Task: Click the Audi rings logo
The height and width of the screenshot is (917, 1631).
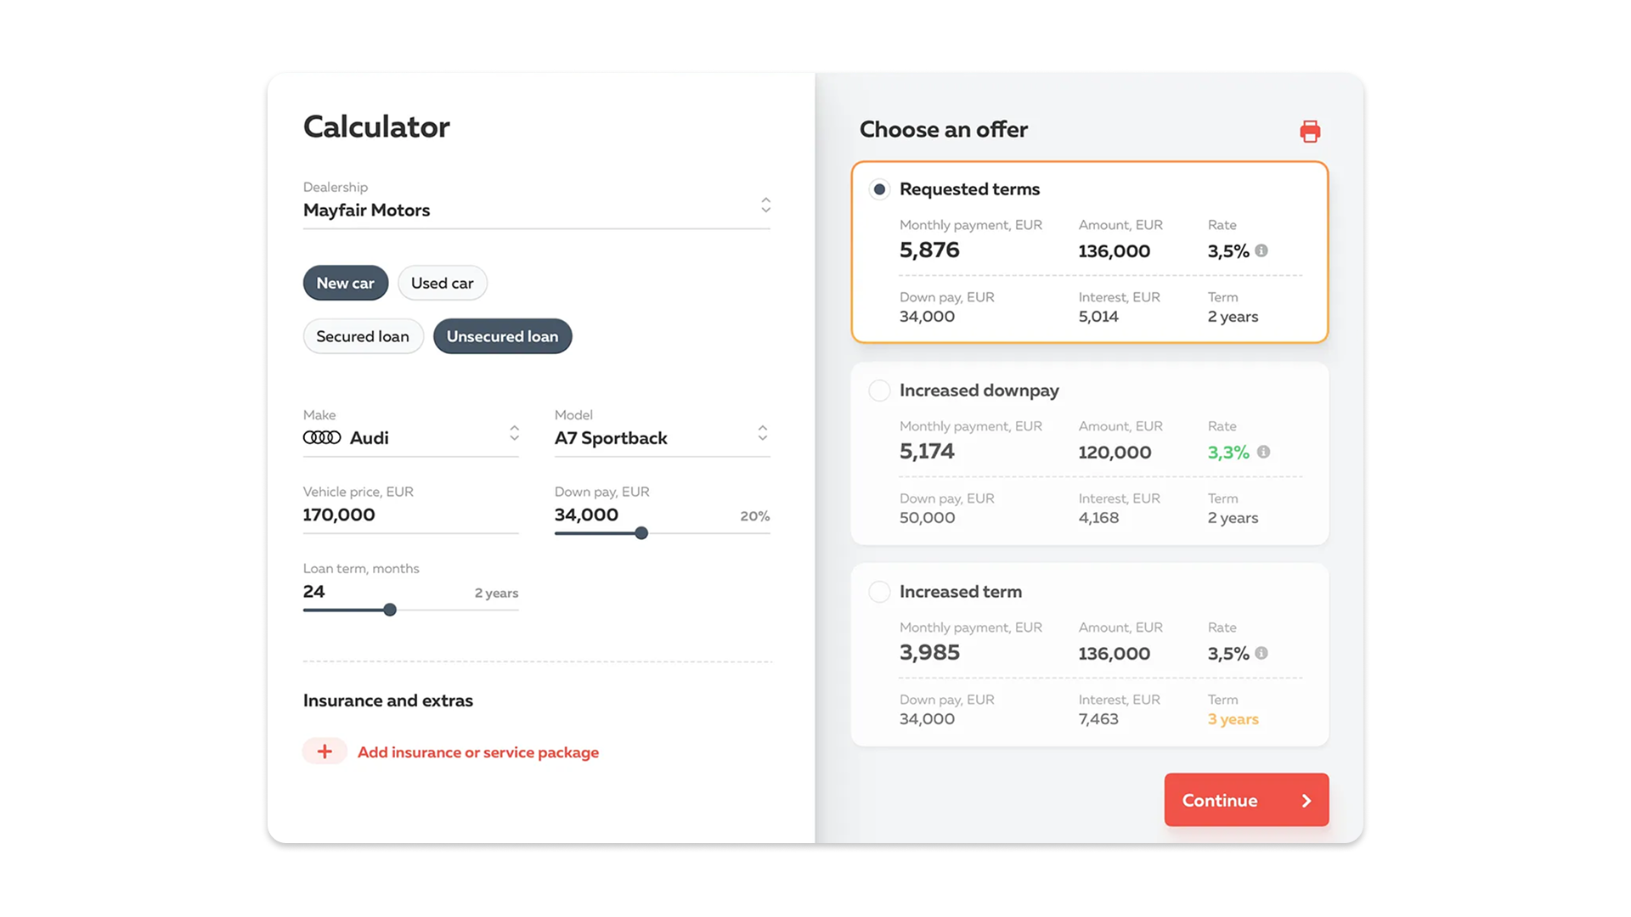Action: coord(322,437)
